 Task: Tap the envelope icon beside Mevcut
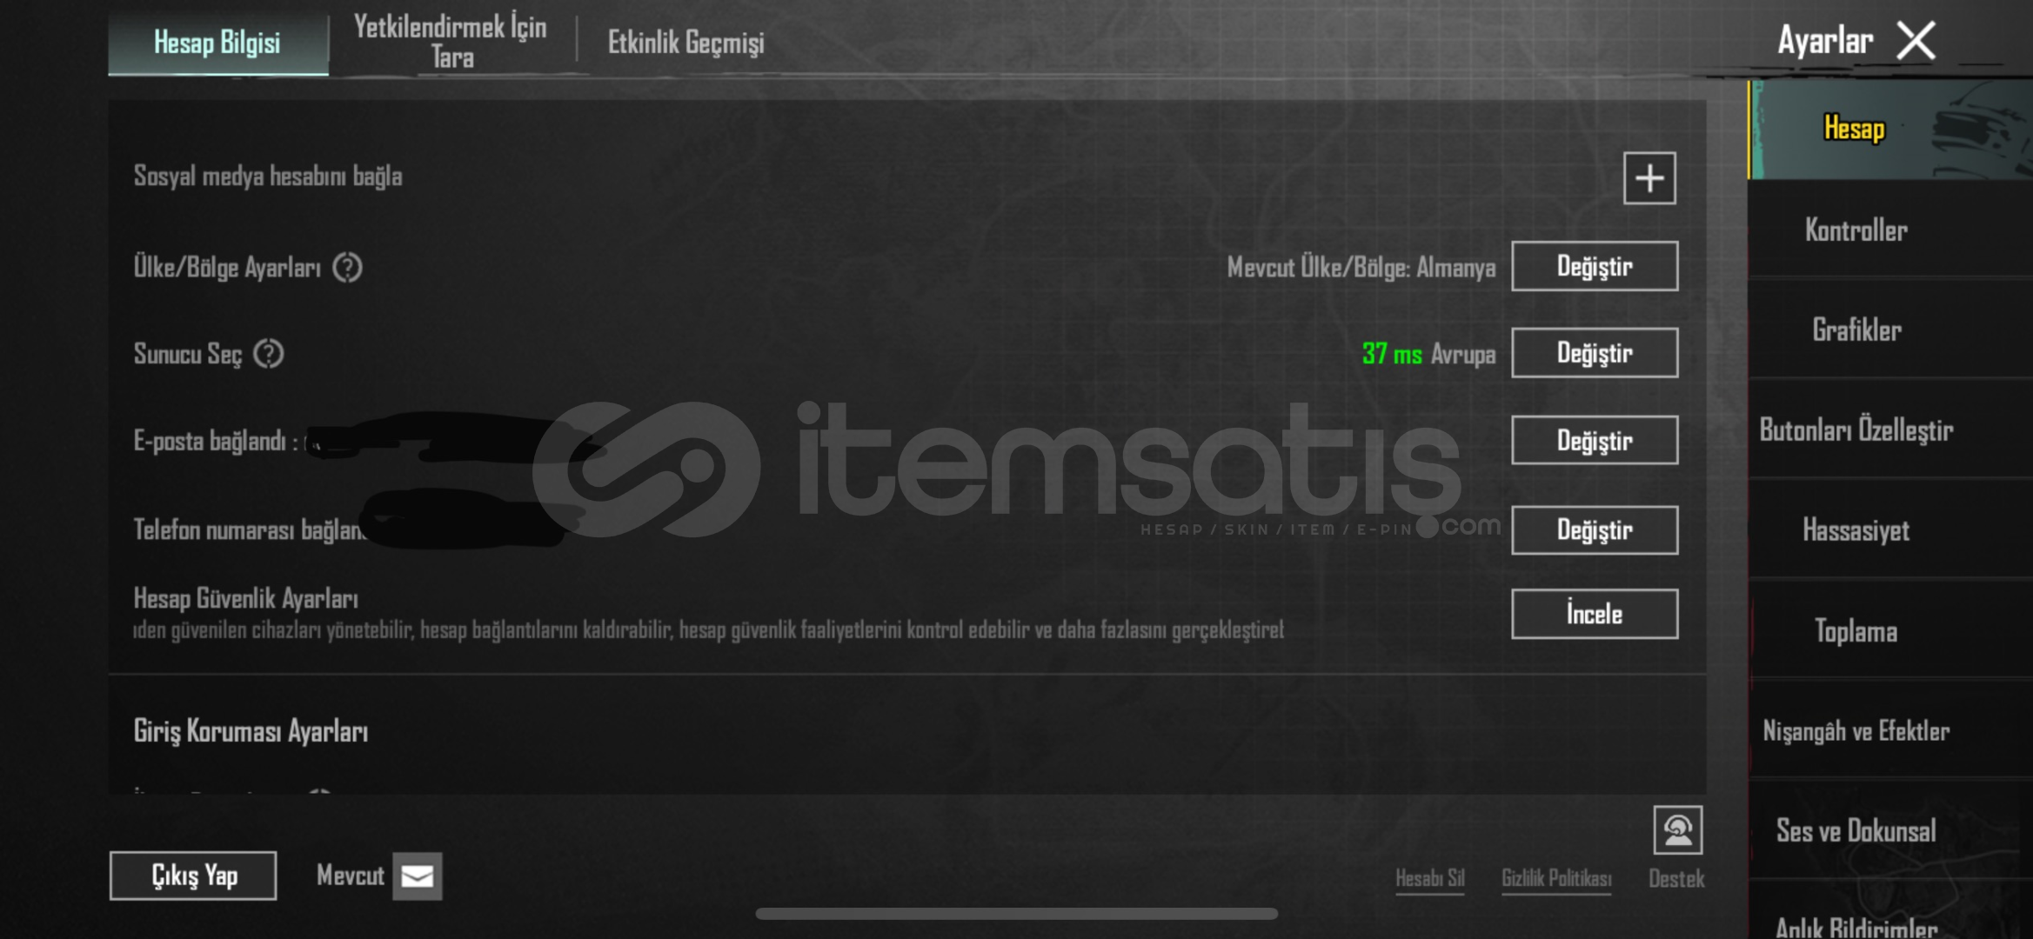(417, 876)
